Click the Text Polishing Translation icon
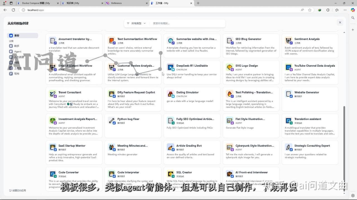 (x=230, y=94)
